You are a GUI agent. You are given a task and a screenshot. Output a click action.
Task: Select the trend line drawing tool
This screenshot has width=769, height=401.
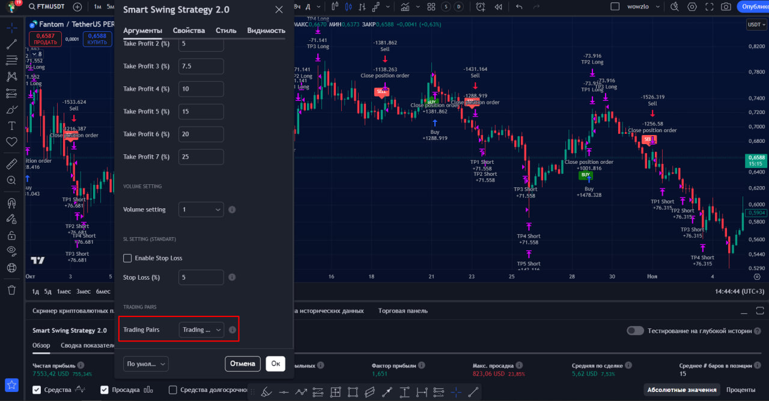(x=11, y=44)
